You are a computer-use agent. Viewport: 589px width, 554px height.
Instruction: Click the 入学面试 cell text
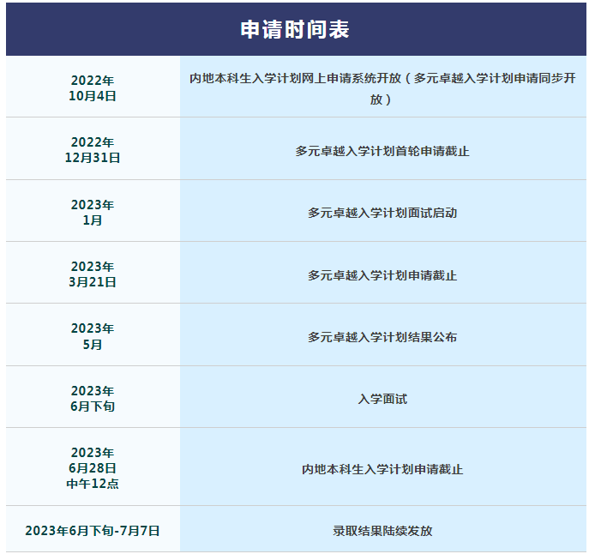382,399
